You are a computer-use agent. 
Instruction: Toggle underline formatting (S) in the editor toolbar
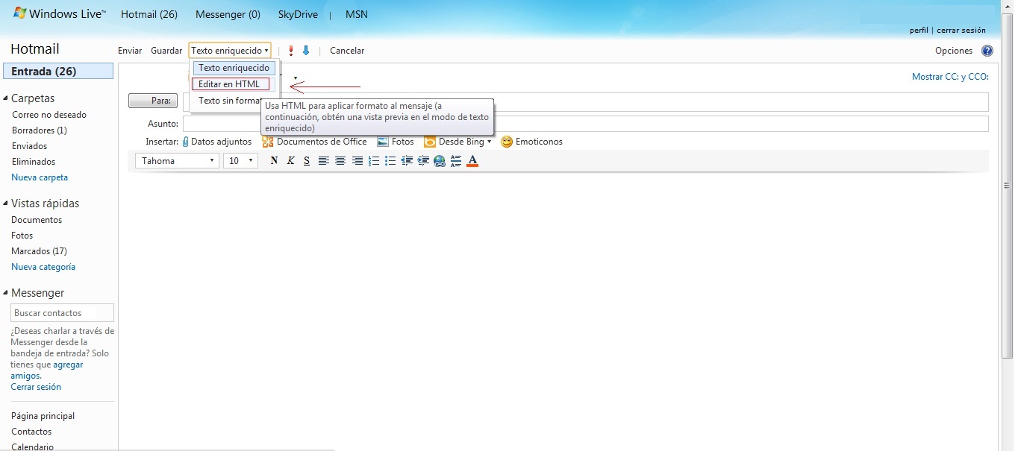(x=307, y=161)
